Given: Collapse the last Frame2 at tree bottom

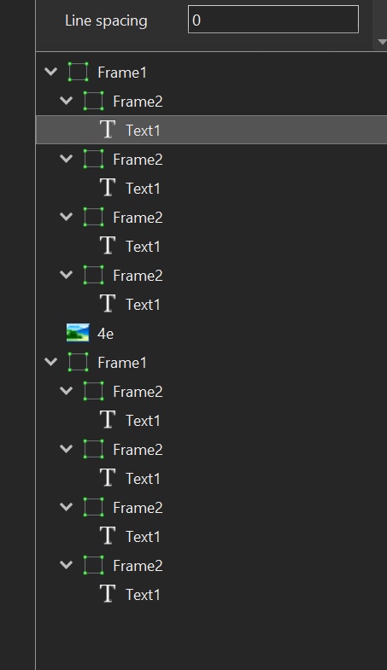Looking at the screenshot, I should (67, 565).
